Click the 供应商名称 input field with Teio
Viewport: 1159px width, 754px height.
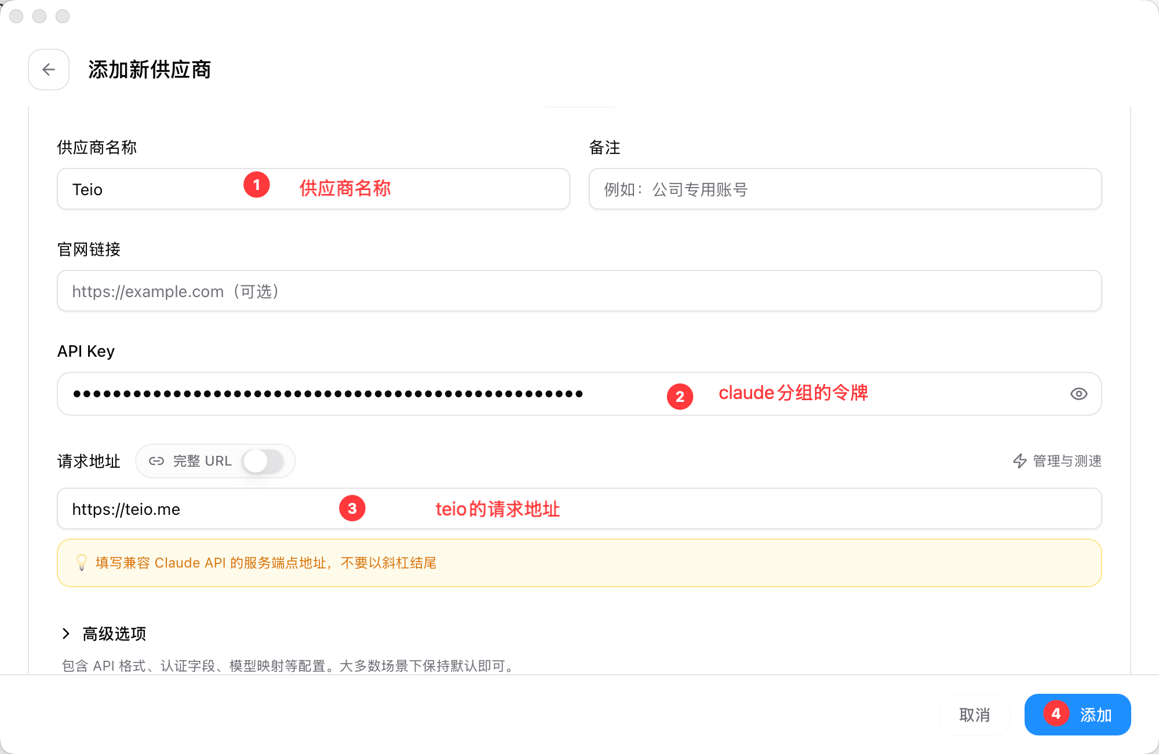[x=314, y=189]
